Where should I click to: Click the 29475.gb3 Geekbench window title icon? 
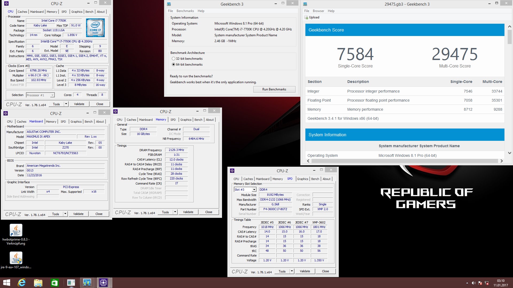305,4
